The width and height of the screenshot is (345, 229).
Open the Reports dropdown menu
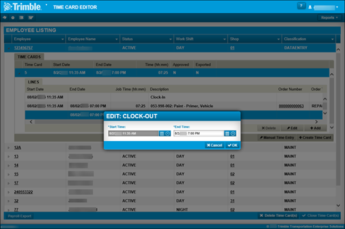tap(329, 18)
